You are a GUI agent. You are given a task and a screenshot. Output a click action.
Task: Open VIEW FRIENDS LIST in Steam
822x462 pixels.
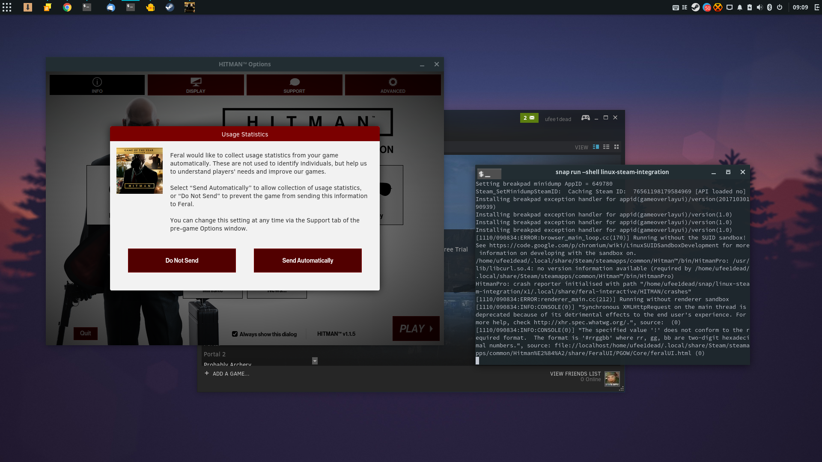575,374
